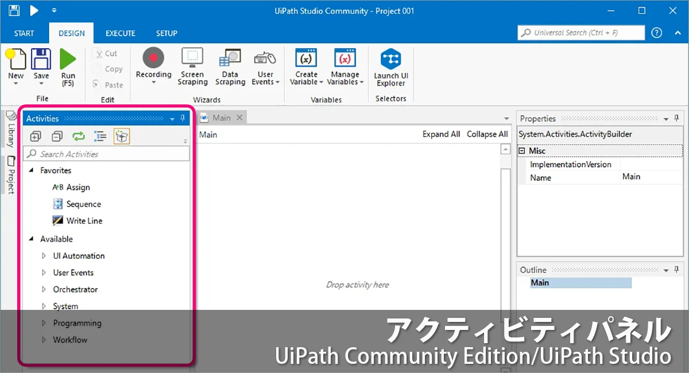Click Collapse All in the Activities toolbar

[57, 136]
